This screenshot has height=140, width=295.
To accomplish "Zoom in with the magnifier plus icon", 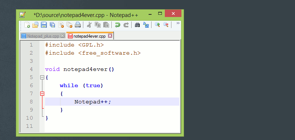I will point(157,25).
